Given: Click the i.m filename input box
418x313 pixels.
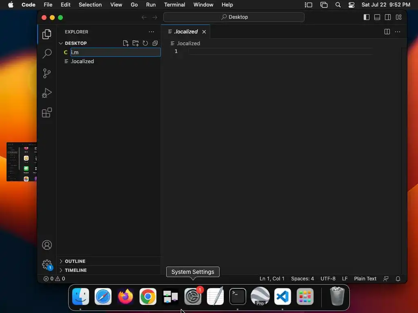Looking at the screenshot, I should tap(116, 52).
